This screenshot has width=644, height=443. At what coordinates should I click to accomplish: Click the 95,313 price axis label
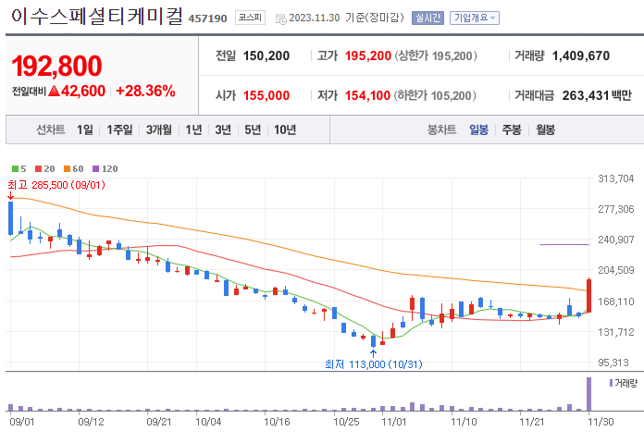click(613, 363)
